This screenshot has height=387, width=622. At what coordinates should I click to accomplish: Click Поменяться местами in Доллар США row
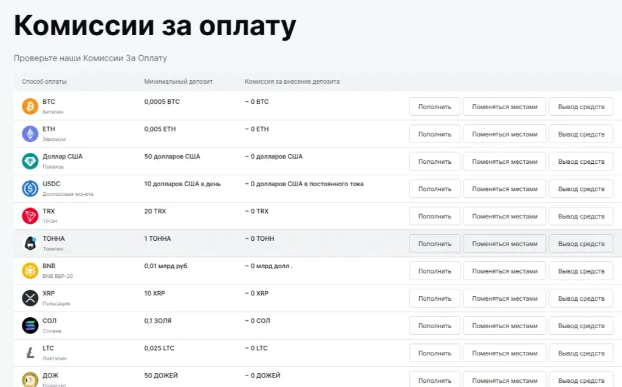[x=505, y=161]
